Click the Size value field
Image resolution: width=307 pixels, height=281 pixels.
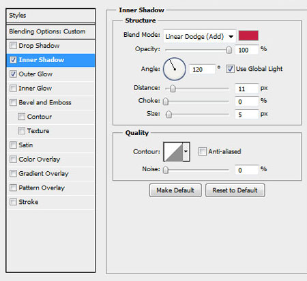pyautogui.click(x=247, y=115)
